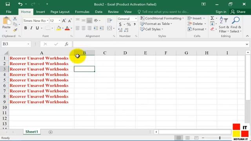Image resolution: width=251 pixels, height=141 pixels.
Task: Click the Sign in link
Action: (x=221, y=12)
